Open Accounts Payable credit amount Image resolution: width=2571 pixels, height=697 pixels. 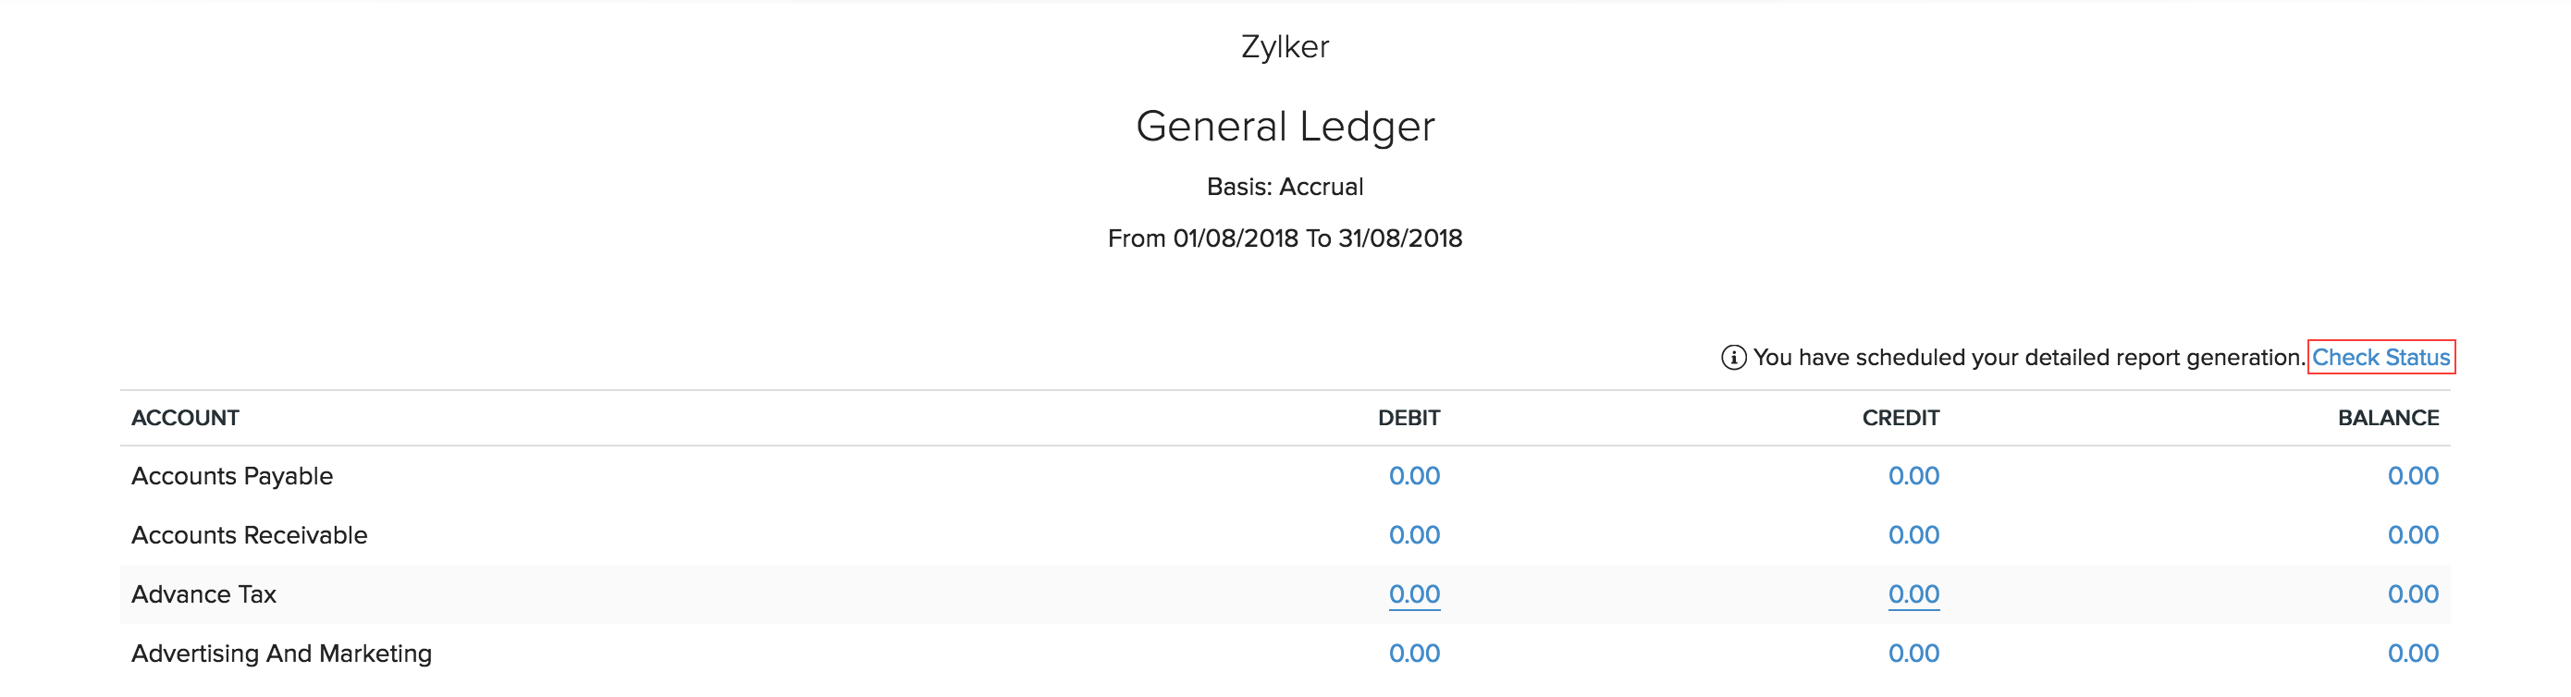click(1913, 476)
